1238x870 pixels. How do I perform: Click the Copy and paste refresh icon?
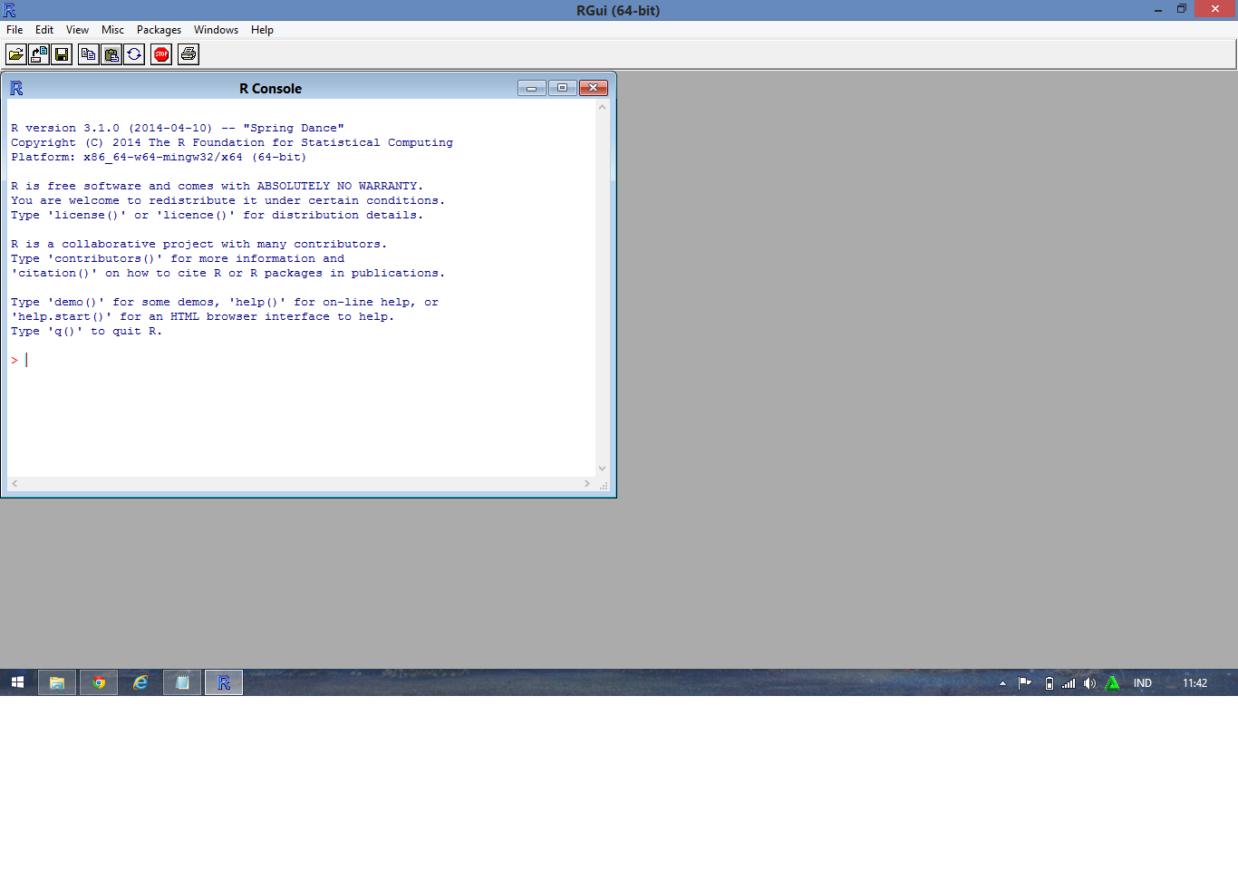coord(134,54)
